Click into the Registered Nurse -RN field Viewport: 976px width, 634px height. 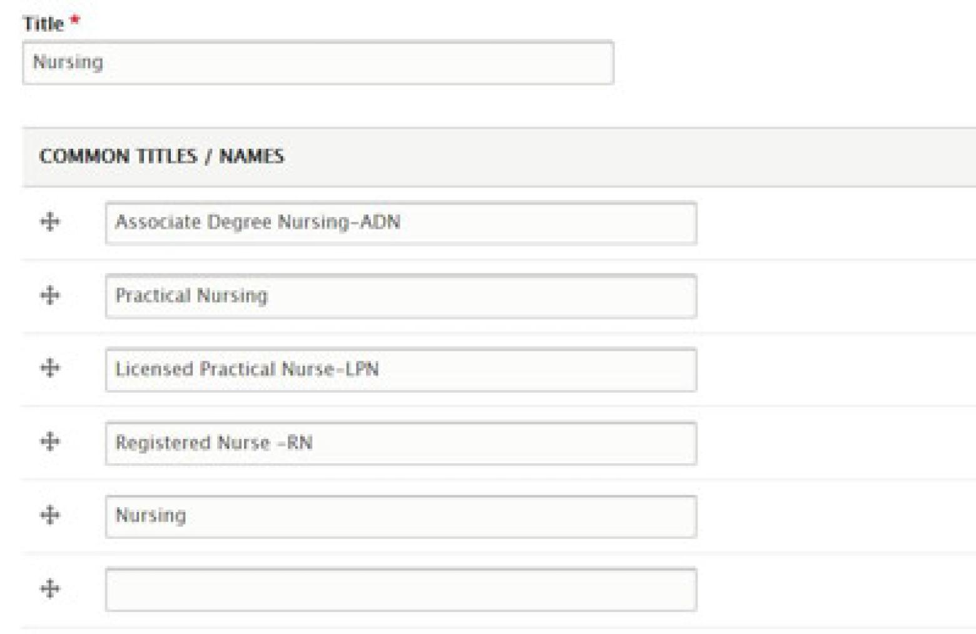coord(400,442)
